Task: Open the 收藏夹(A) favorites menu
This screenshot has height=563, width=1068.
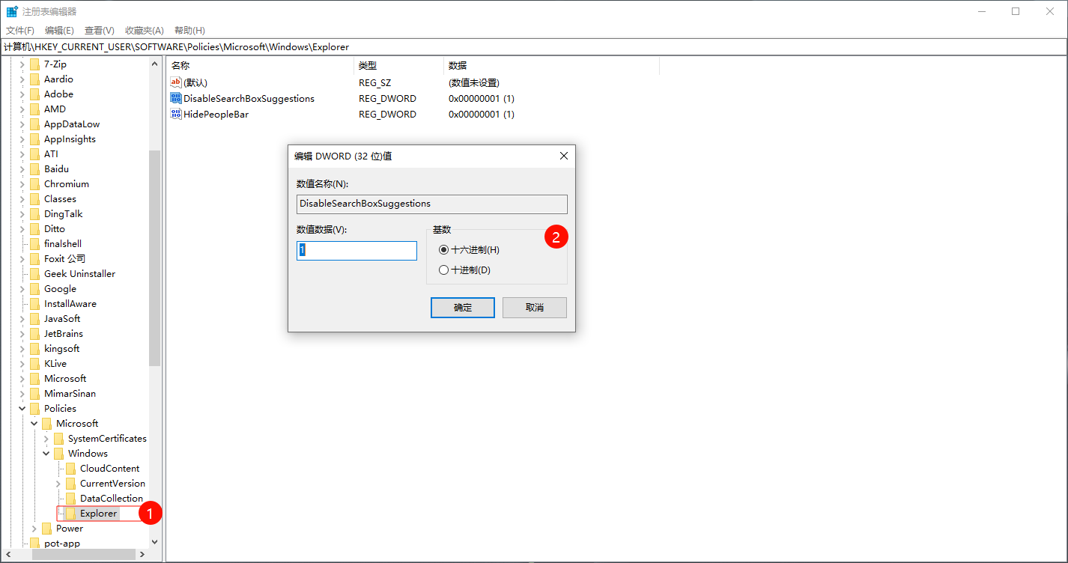Action: tap(144, 31)
